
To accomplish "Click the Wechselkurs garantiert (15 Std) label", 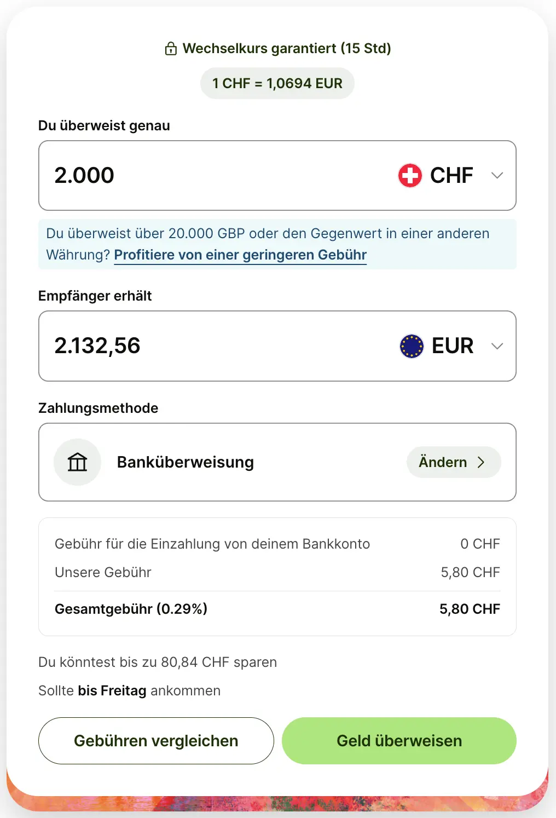I will pyautogui.click(x=287, y=49).
